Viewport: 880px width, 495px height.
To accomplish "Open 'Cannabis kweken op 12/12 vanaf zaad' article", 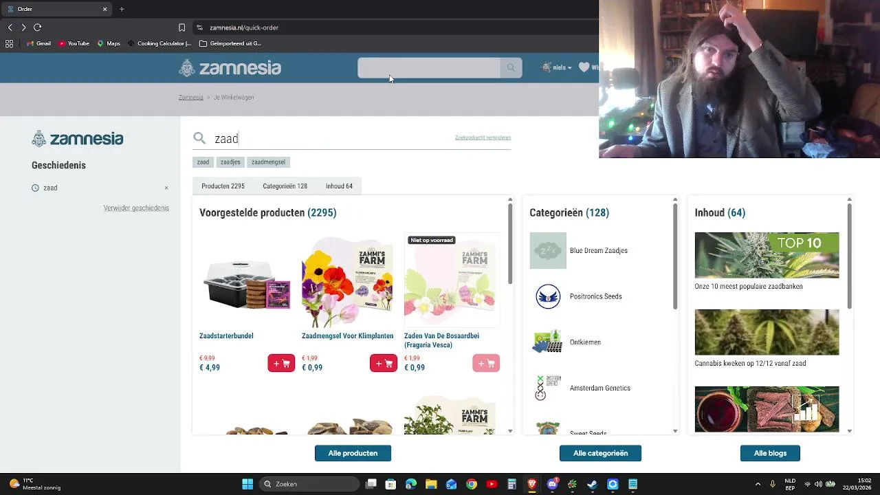I will click(750, 364).
